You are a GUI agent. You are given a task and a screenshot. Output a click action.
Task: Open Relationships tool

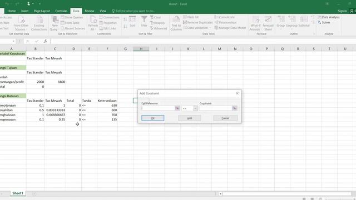tap(225, 22)
